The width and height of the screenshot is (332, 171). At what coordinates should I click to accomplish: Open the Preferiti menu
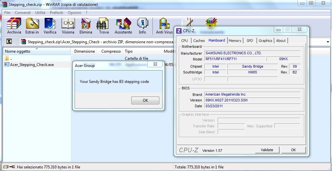[57, 12]
